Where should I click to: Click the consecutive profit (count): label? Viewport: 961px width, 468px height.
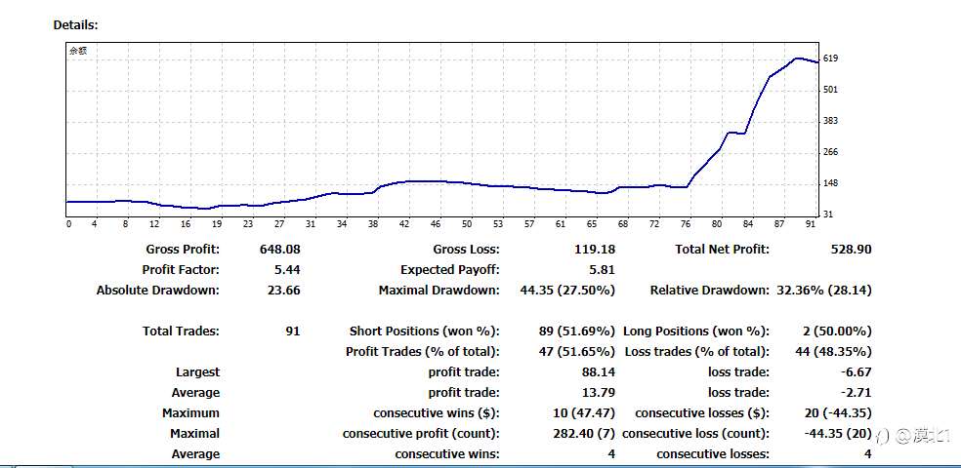point(421,434)
